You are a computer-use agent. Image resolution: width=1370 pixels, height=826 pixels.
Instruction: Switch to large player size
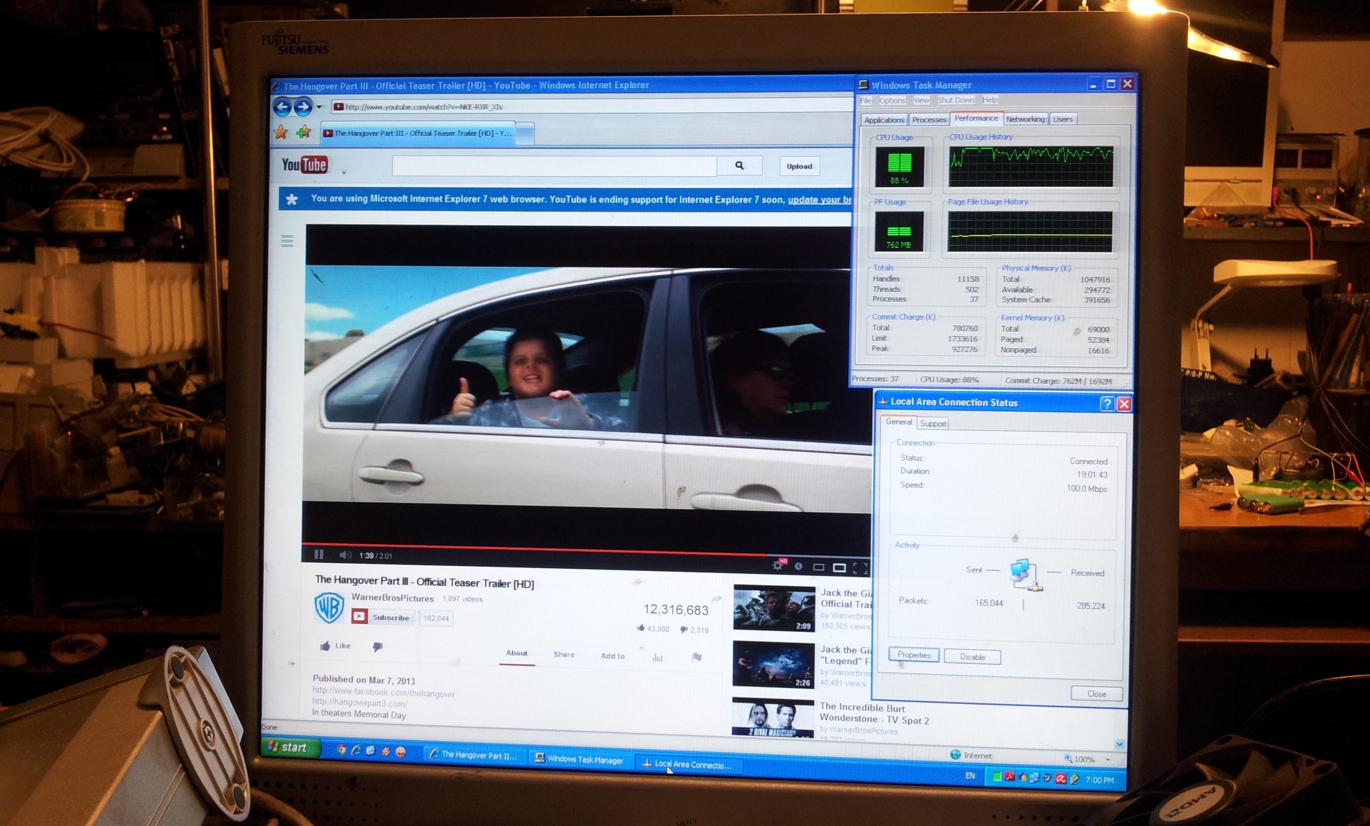click(839, 567)
